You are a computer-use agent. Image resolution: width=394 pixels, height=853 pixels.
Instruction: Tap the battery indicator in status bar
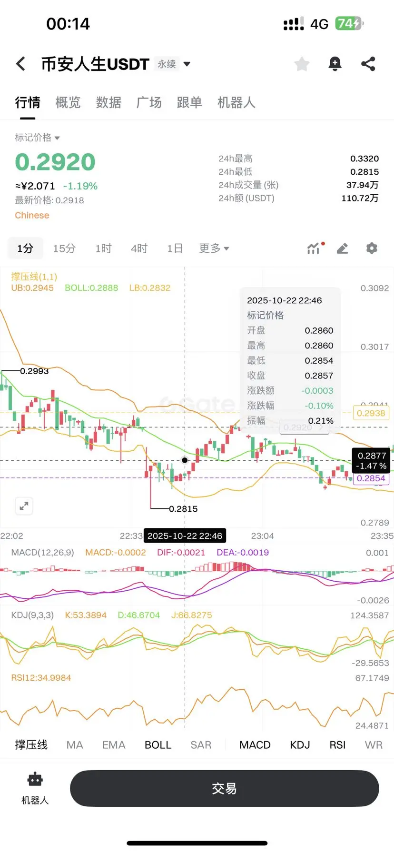point(350,23)
